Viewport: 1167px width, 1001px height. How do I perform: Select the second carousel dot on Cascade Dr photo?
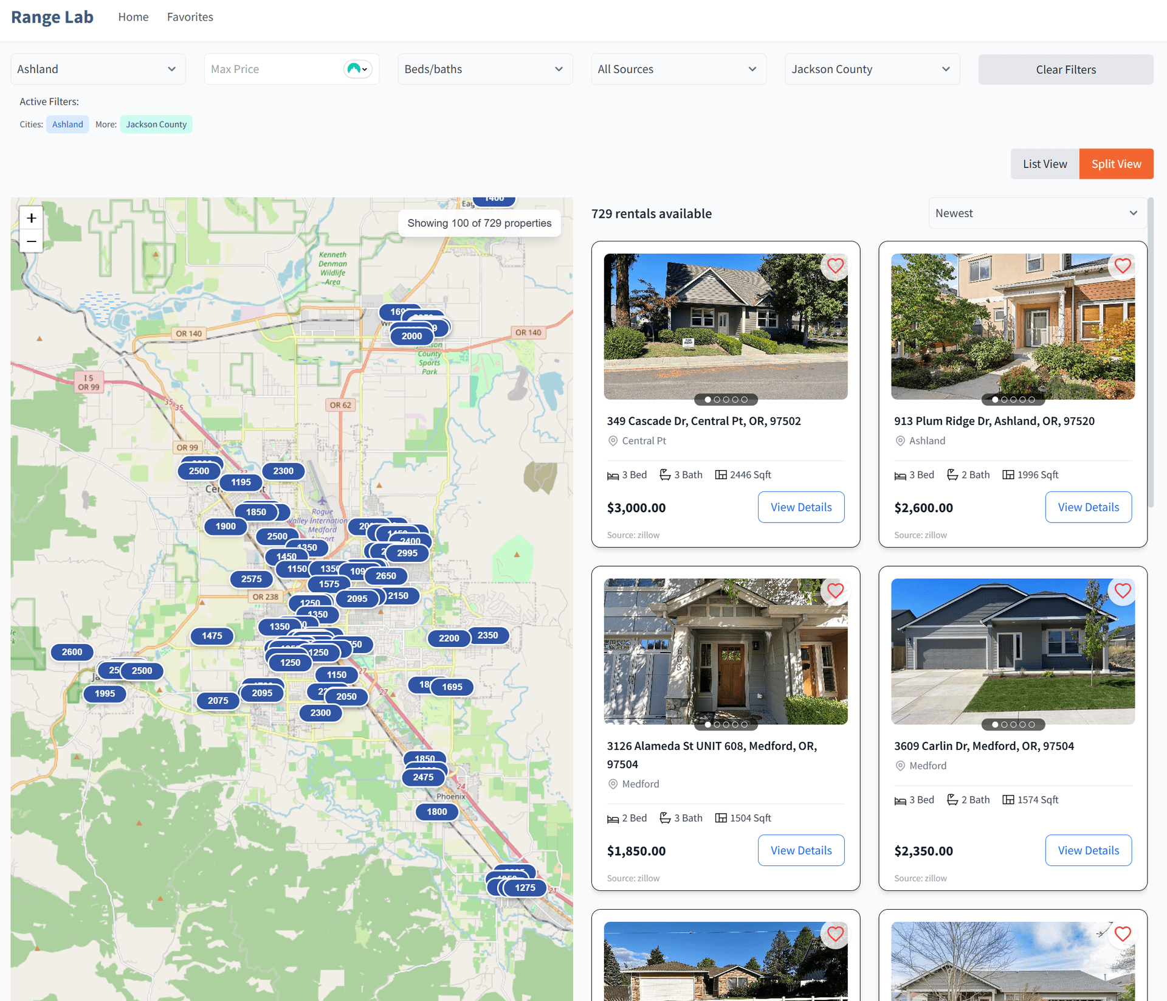click(x=717, y=400)
